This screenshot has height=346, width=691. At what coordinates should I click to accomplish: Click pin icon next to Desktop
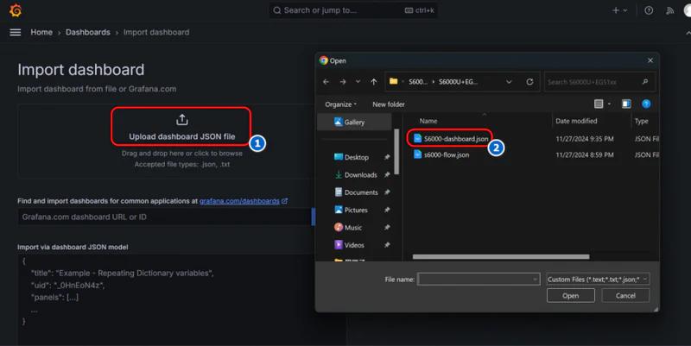click(387, 157)
